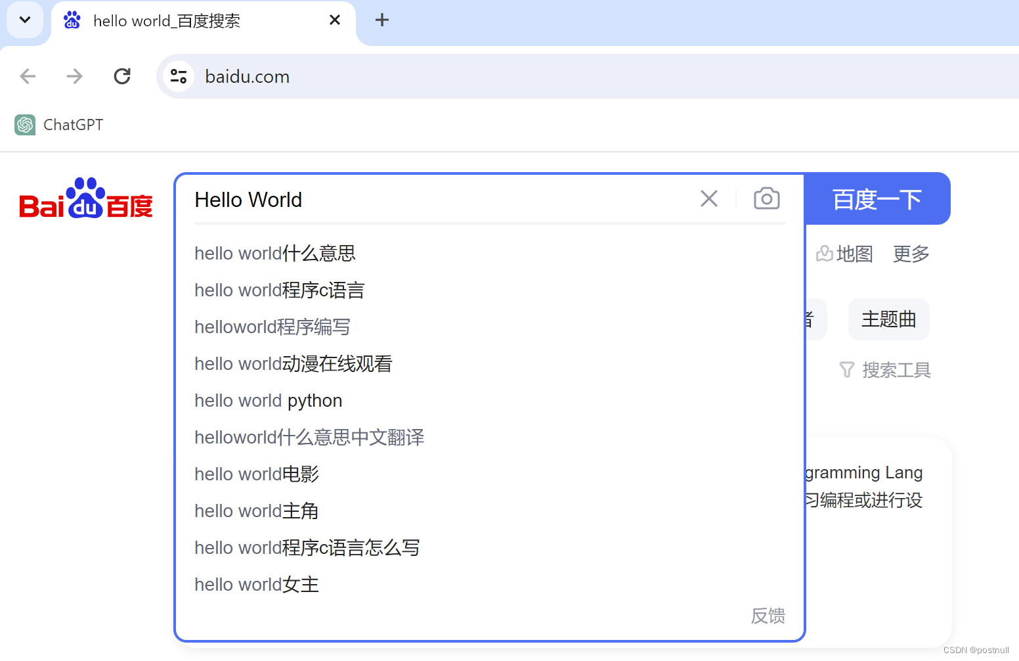Choose suggestion hello world电影

[x=489, y=474]
